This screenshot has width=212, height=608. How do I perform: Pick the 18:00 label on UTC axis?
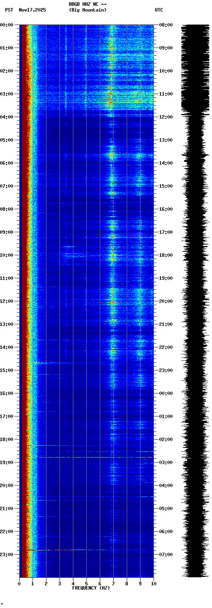166,255
